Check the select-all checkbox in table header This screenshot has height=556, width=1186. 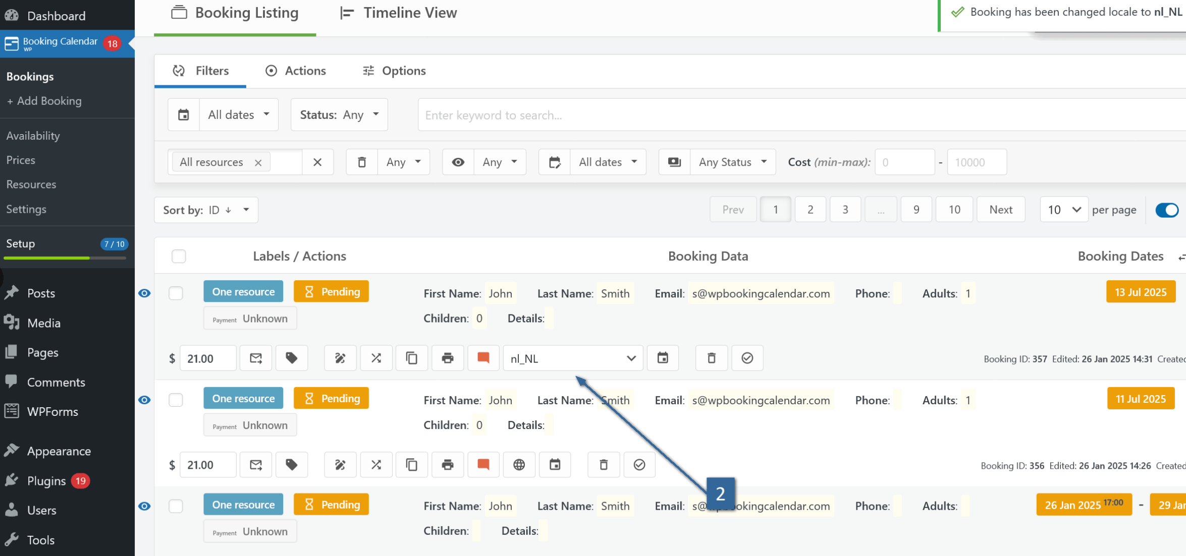(179, 256)
